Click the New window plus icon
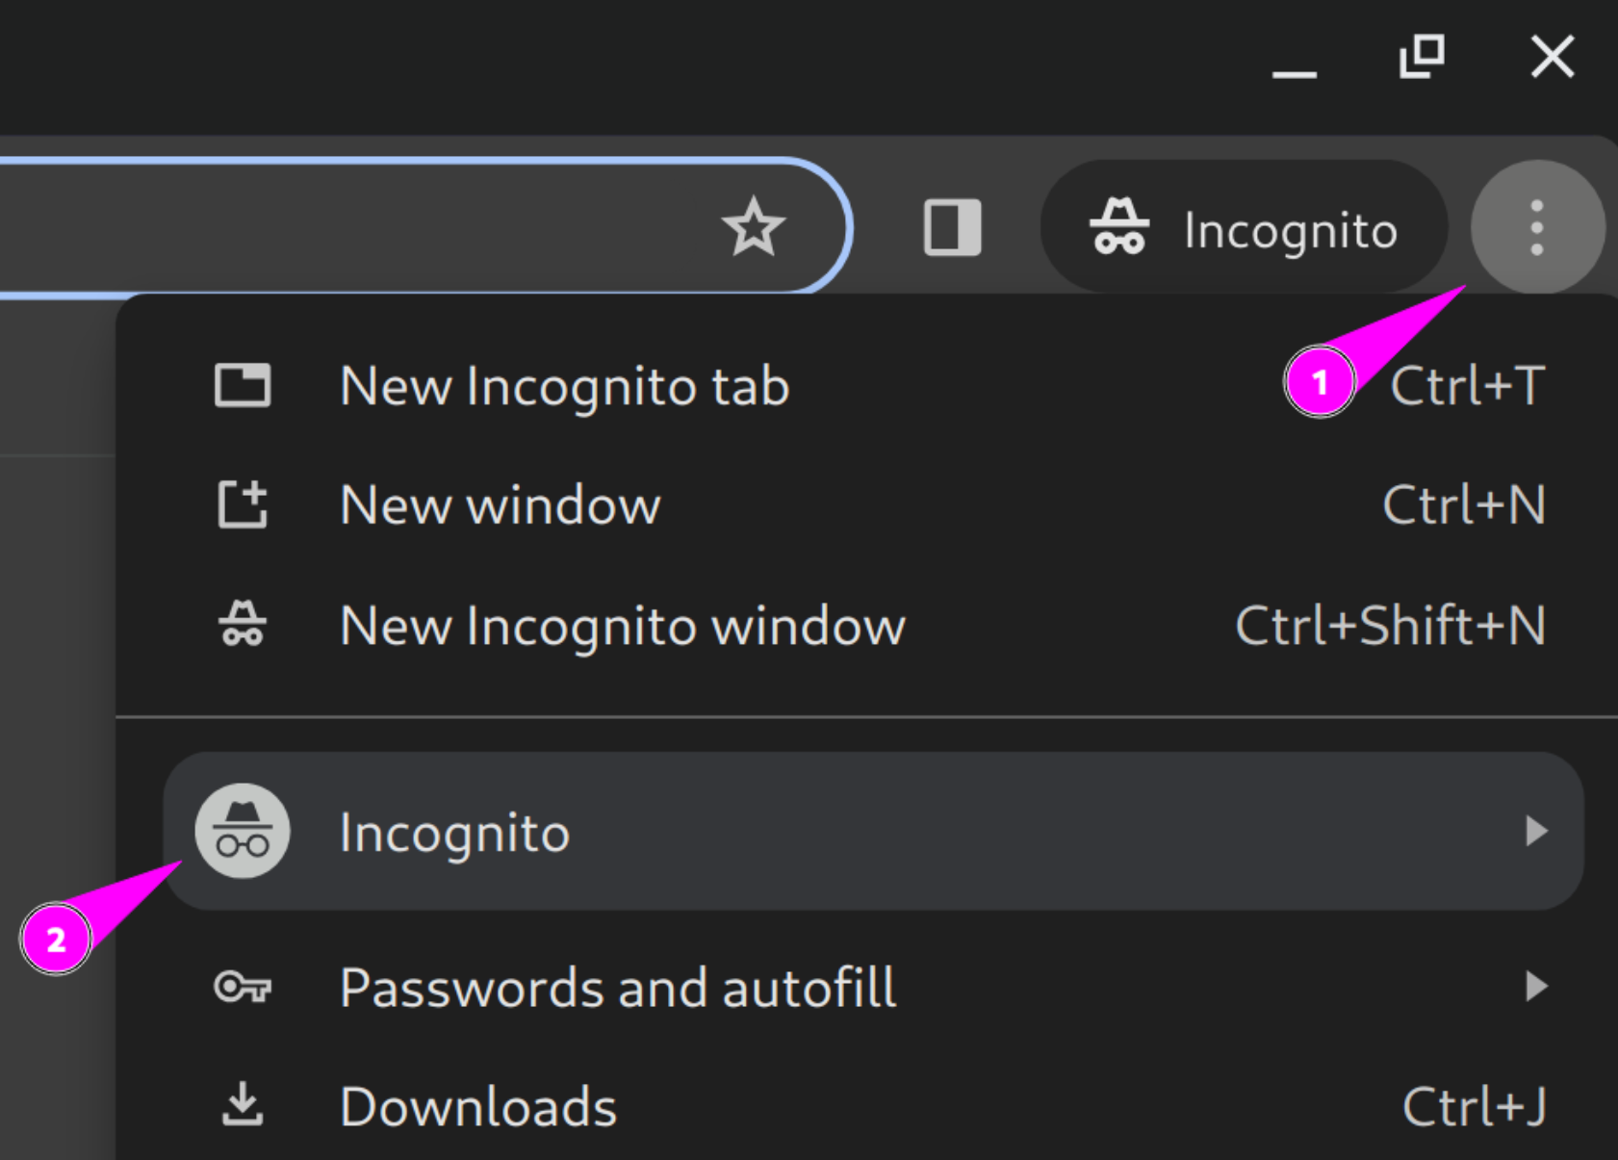Image resolution: width=1618 pixels, height=1160 pixels. pos(243,505)
